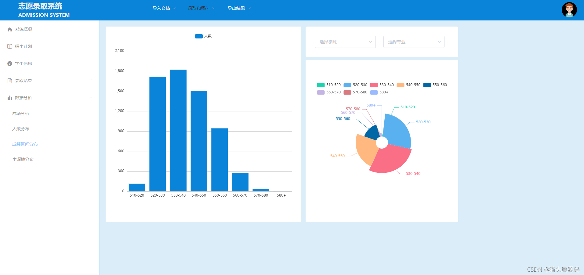Viewport: 584px width, 275px height.
Task: Open the 导出结果 top menu
Action: click(239, 8)
